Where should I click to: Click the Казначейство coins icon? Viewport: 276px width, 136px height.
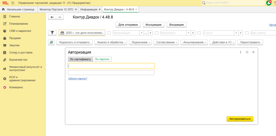5,60
